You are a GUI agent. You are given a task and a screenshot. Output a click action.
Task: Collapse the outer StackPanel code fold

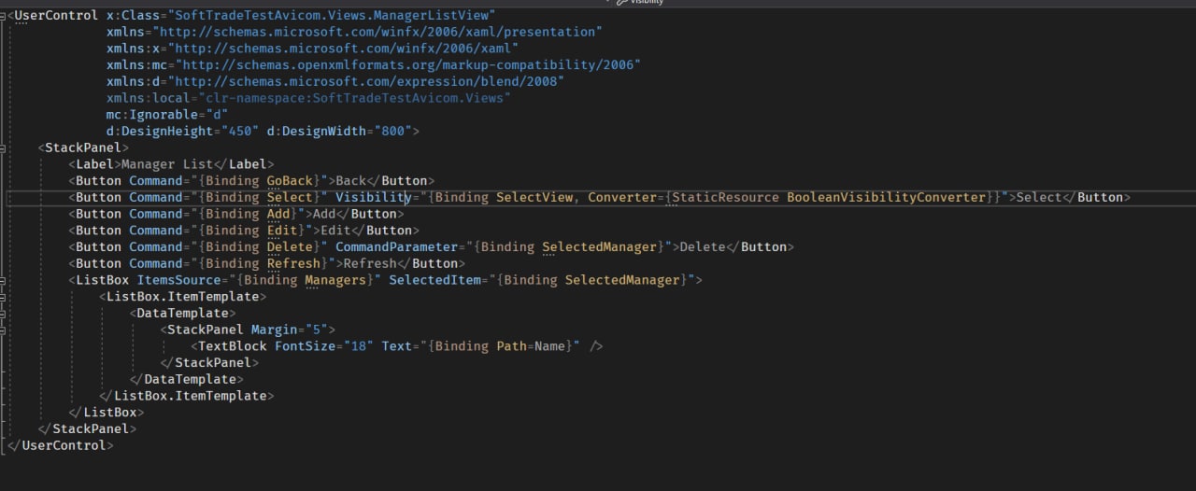pyautogui.click(x=4, y=147)
